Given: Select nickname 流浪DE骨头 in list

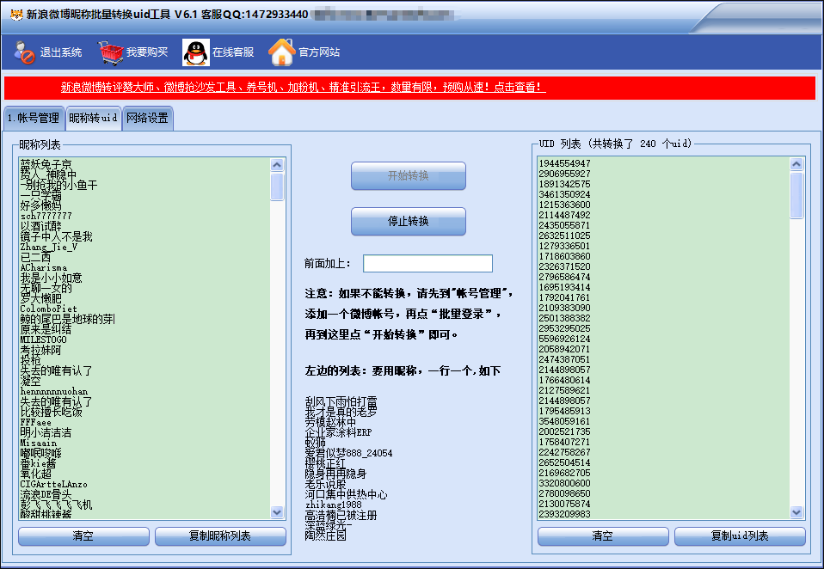Looking at the screenshot, I should (x=46, y=495).
